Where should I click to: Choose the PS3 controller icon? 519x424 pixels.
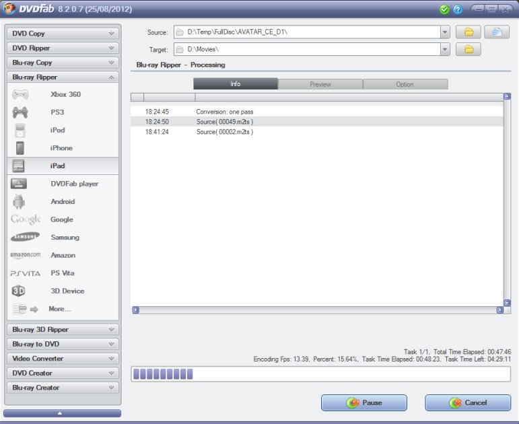pos(20,112)
